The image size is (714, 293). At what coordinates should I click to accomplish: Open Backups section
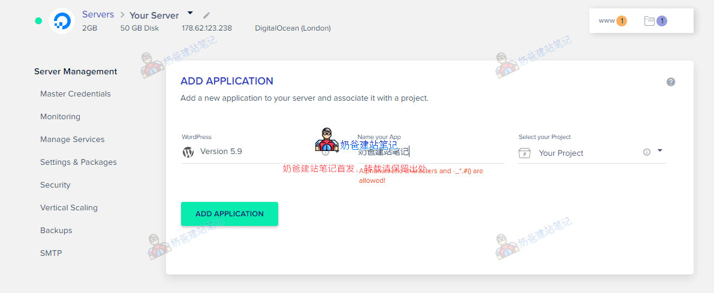tap(56, 230)
